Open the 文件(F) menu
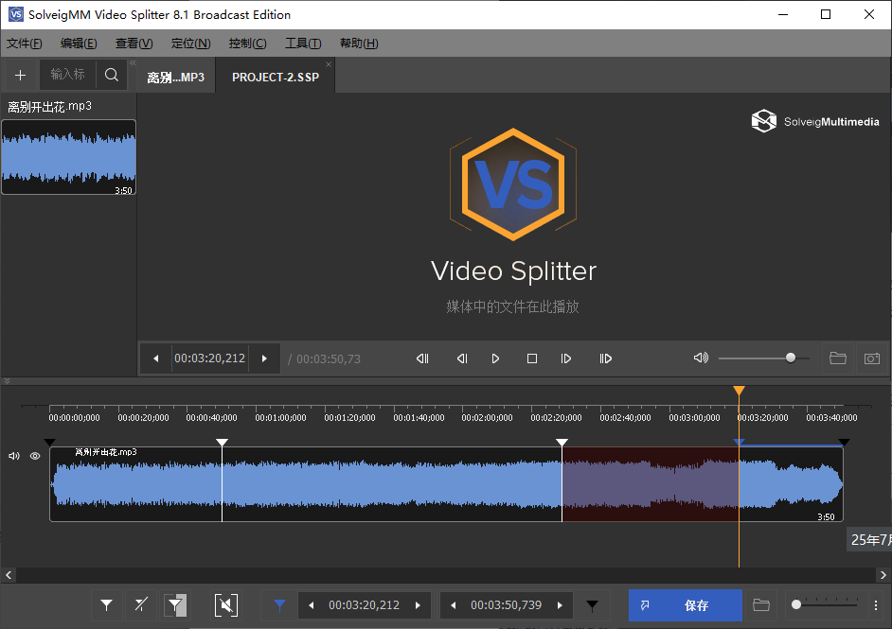This screenshot has height=629, width=892. pos(25,44)
